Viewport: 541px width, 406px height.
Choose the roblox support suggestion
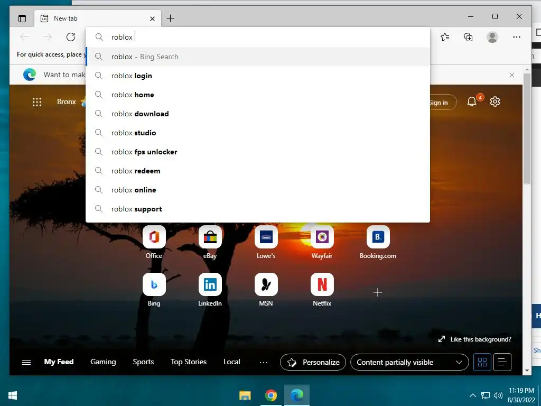pos(258,209)
